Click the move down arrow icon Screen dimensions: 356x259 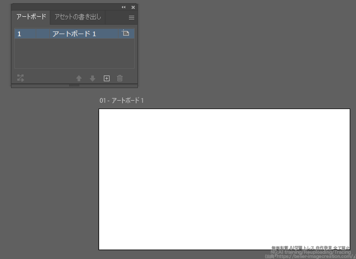click(92, 78)
